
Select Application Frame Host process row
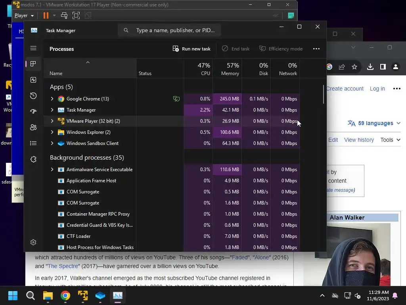click(172, 181)
